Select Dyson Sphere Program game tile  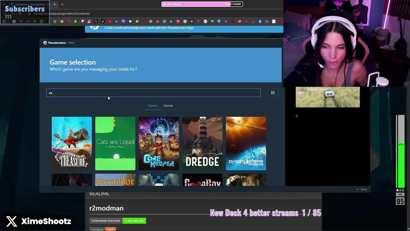(246, 143)
